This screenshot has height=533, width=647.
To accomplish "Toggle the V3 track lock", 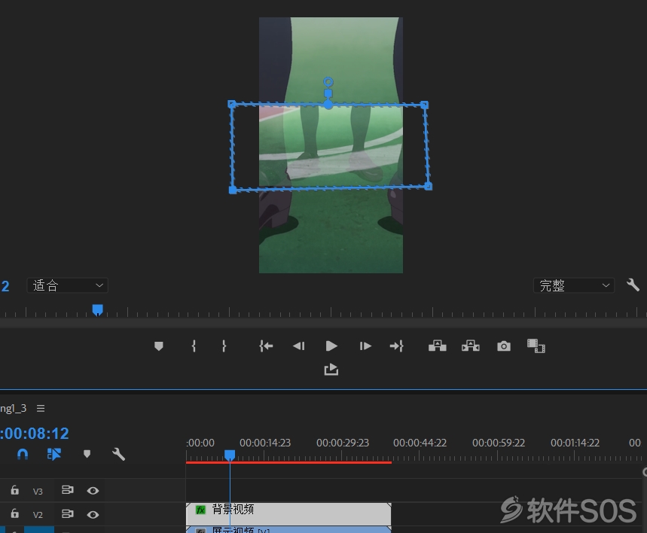I will coord(15,490).
